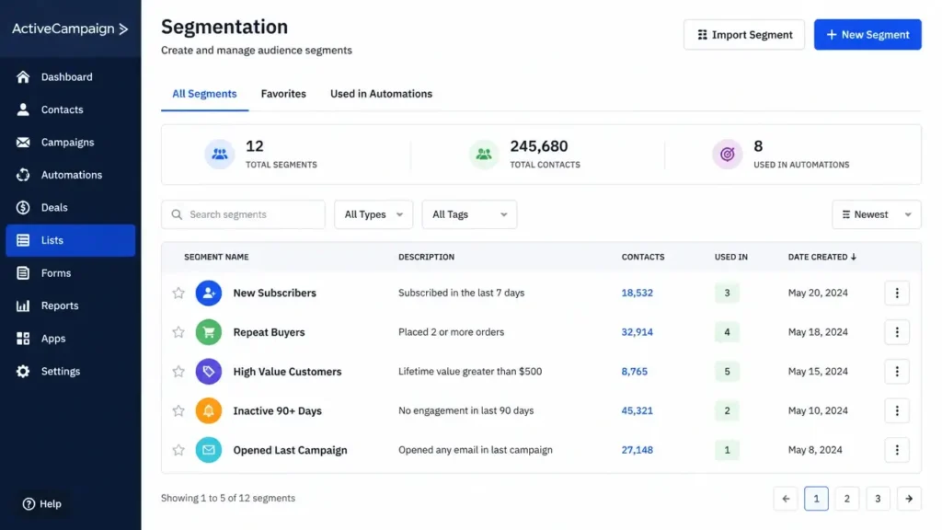Screen dimensions: 942x530
Task: Open the Opened Last Campaign segment name
Action: (290, 449)
